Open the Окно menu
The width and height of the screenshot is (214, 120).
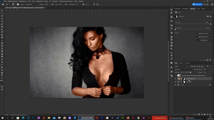coord(76,1)
